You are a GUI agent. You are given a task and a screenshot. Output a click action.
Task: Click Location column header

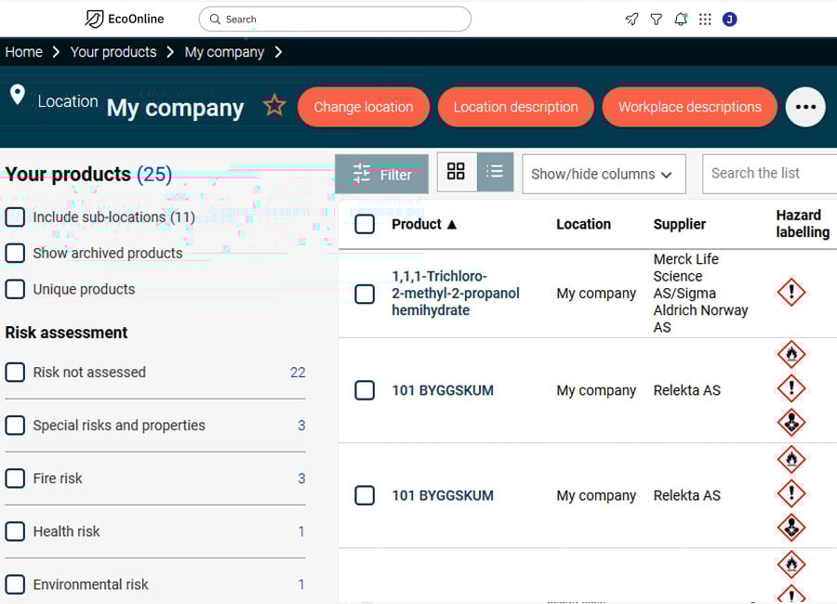[583, 224]
